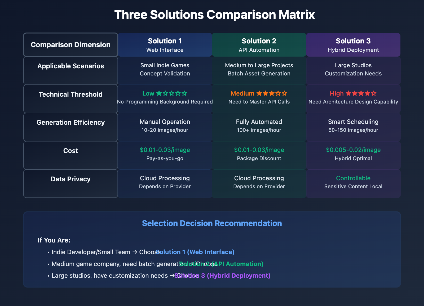The width and height of the screenshot is (424, 306).
Task: Click the Technical Threshold row label
Action: pos(70,94)
